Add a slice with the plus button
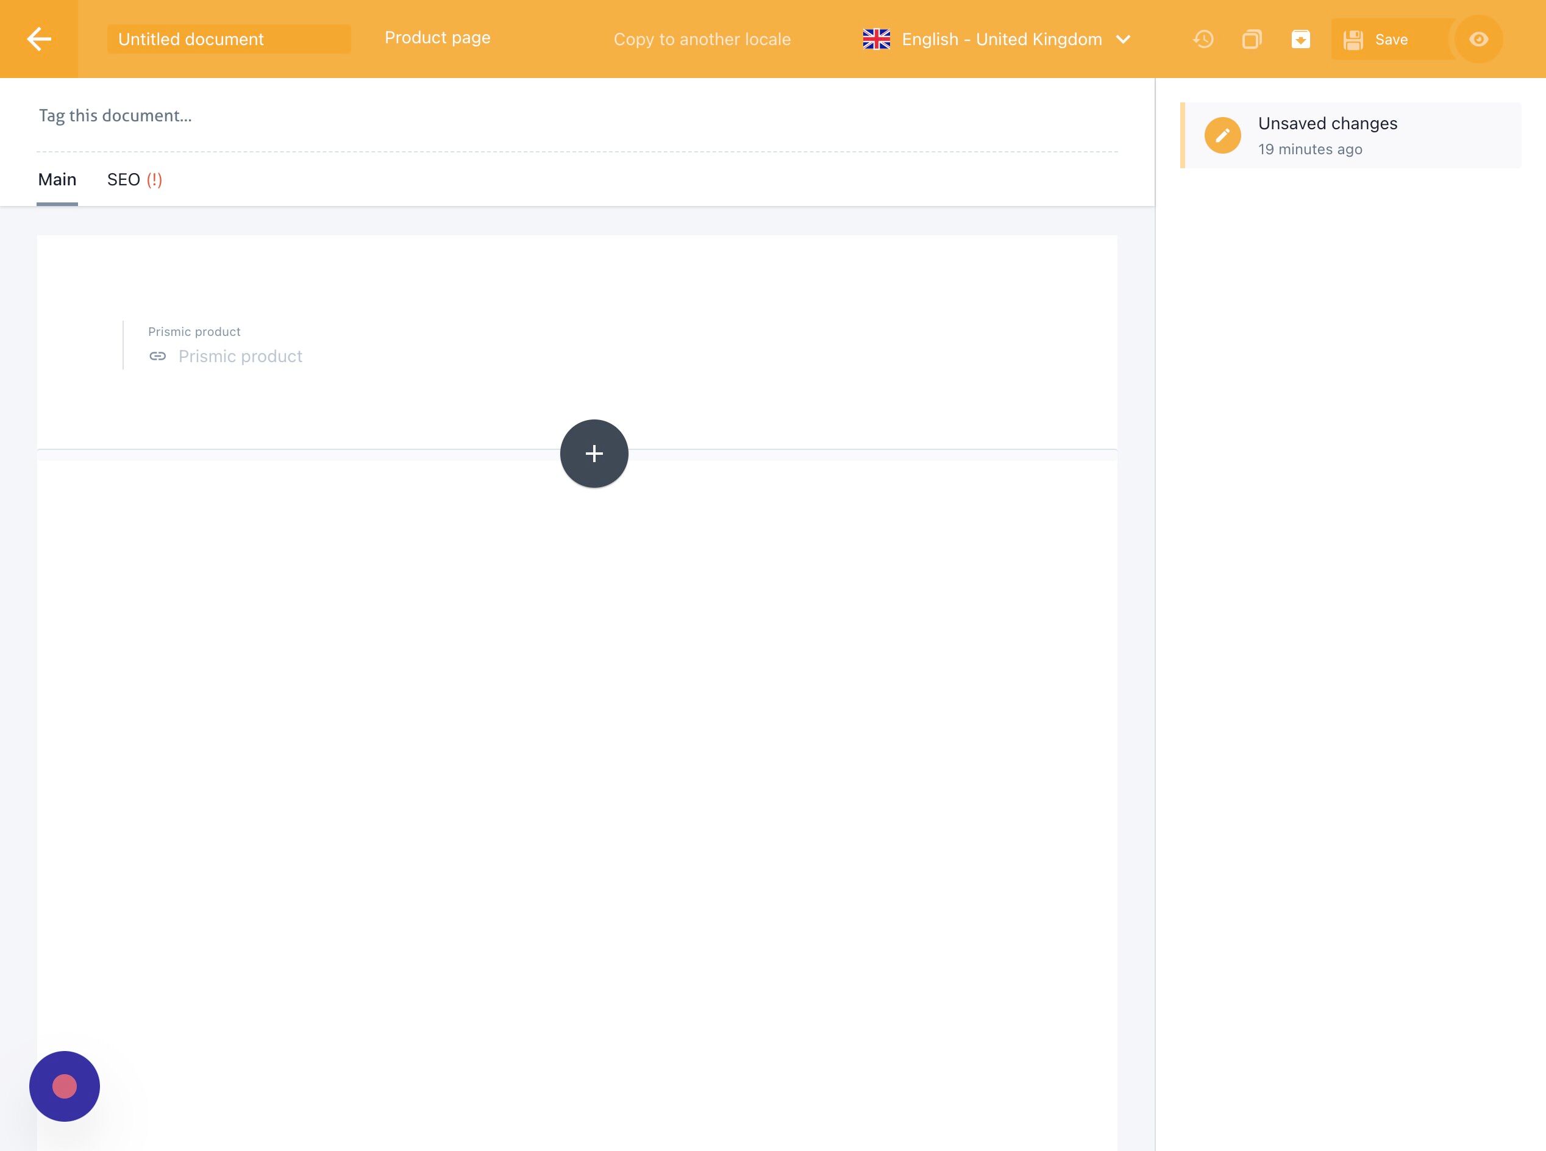Image resolution: width=1546 pixels, height=1151 pixels. pos(594,454)
